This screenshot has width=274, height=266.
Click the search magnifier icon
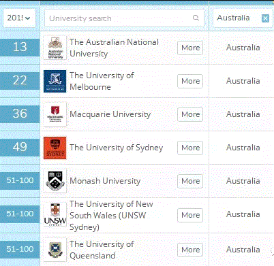(196, 18)
